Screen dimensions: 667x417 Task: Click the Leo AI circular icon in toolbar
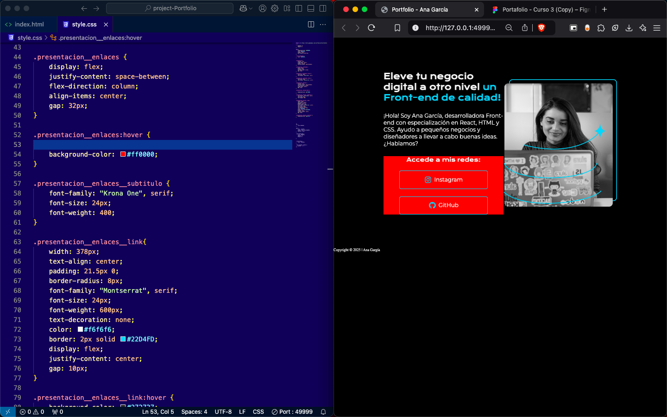pyautogui.click(x=615, y=28)
